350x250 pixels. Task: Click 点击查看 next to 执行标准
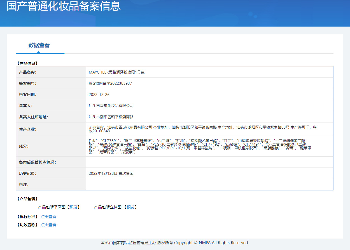pos(48,217)
